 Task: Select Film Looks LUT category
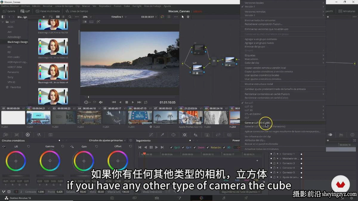[13, 57]
